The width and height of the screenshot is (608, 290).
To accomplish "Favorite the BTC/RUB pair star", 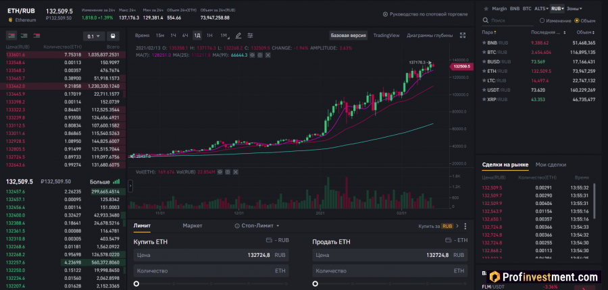I will click(484, 52).
